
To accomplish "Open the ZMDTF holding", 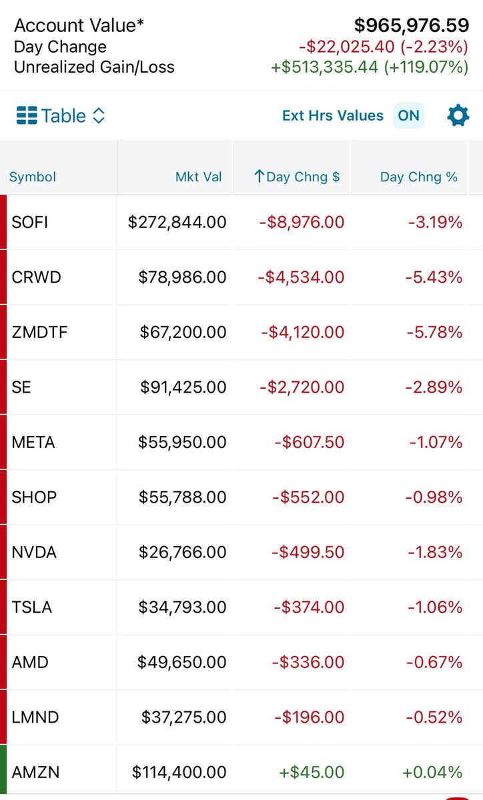I will tap(39, 332).
